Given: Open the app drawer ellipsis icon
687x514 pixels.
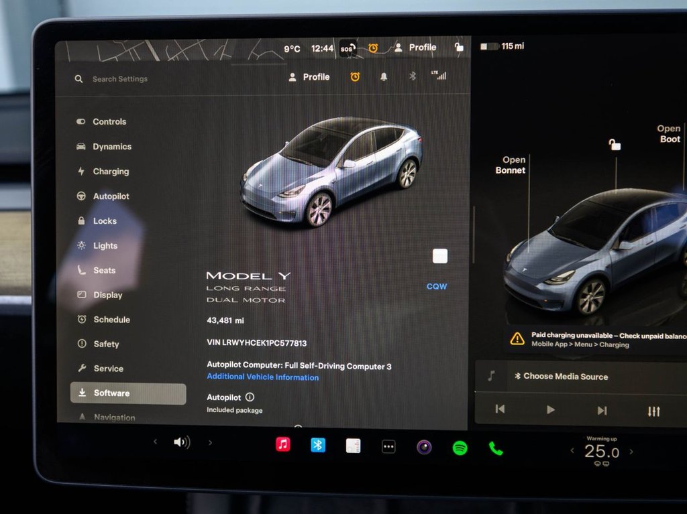Looking at the screenshot, I should click(388, 444).
